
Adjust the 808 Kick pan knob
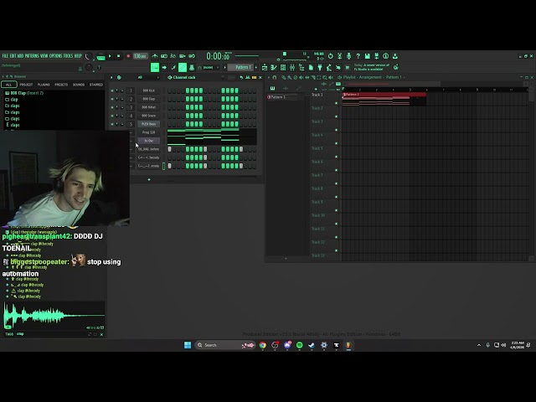pyautogui.click(x=117, y=90)
